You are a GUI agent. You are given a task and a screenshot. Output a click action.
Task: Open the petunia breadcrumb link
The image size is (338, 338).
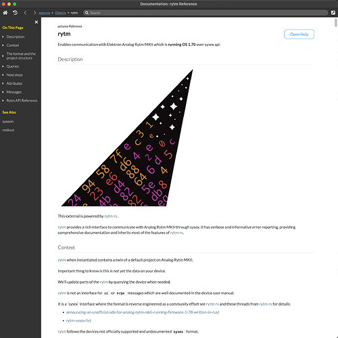[45, 13]
